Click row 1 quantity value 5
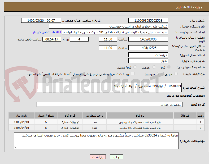The image size is (209, 164). click(x=46, y=122)
